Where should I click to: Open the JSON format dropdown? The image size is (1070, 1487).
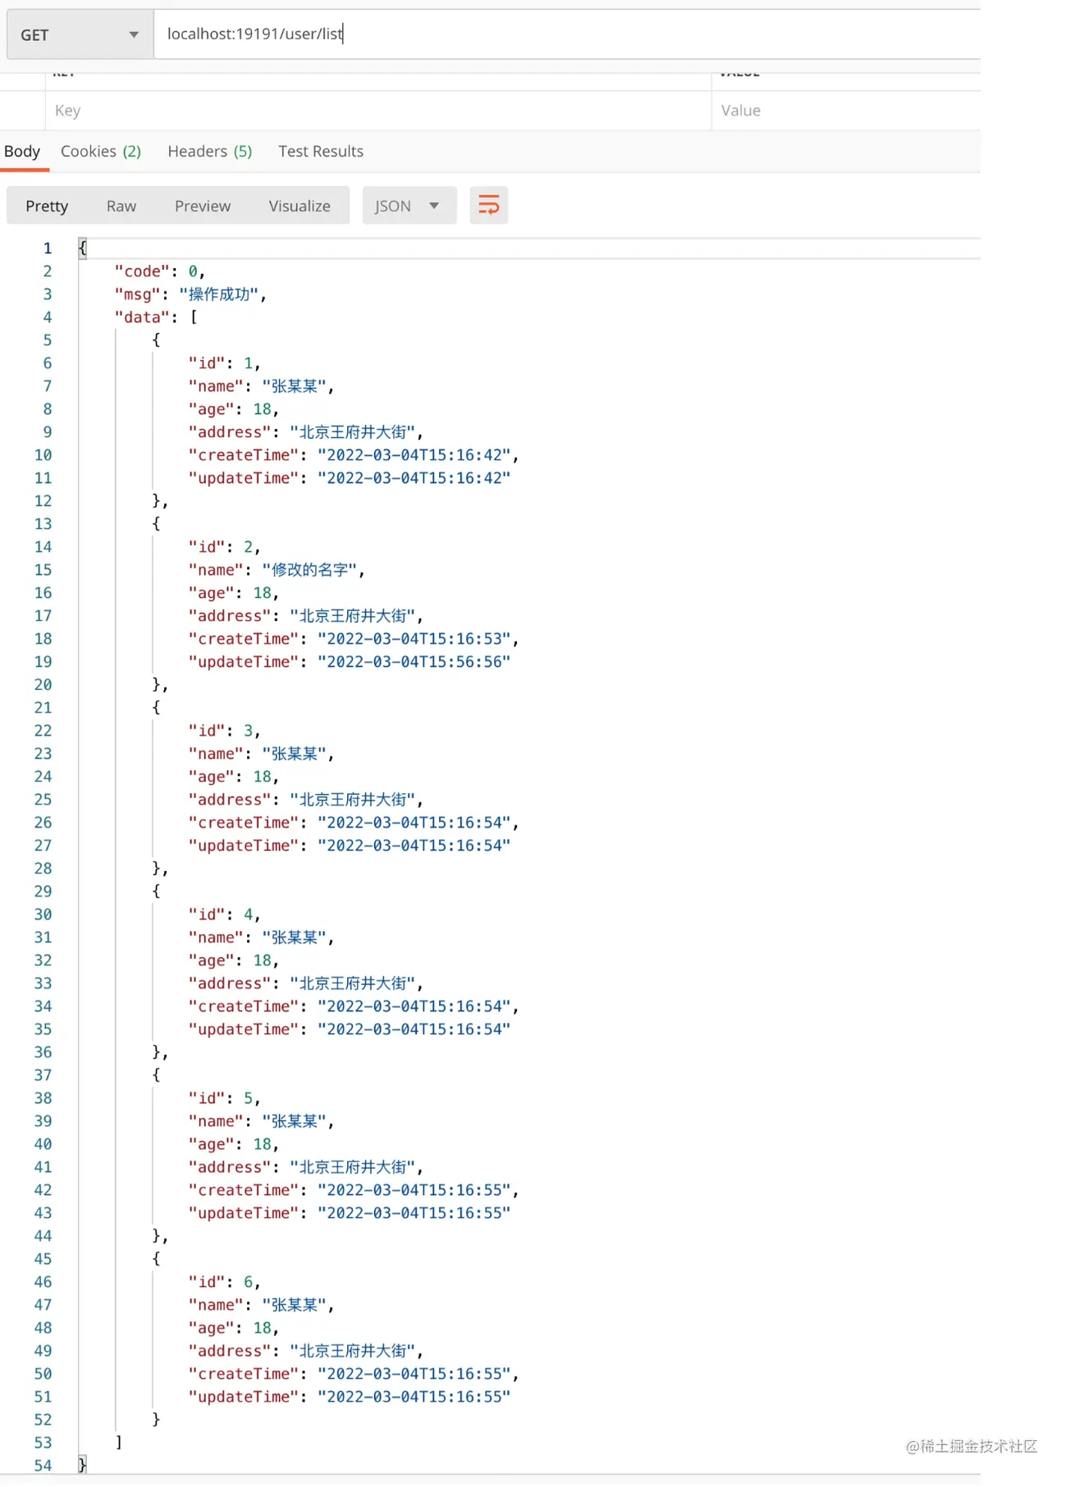(x=409, y=206)
